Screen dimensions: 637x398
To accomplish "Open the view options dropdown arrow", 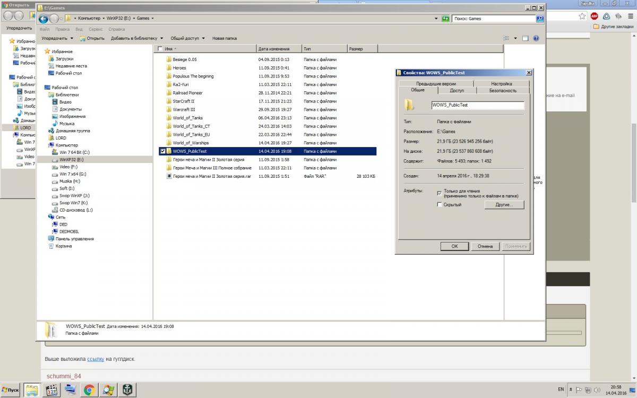I will 515,38.
